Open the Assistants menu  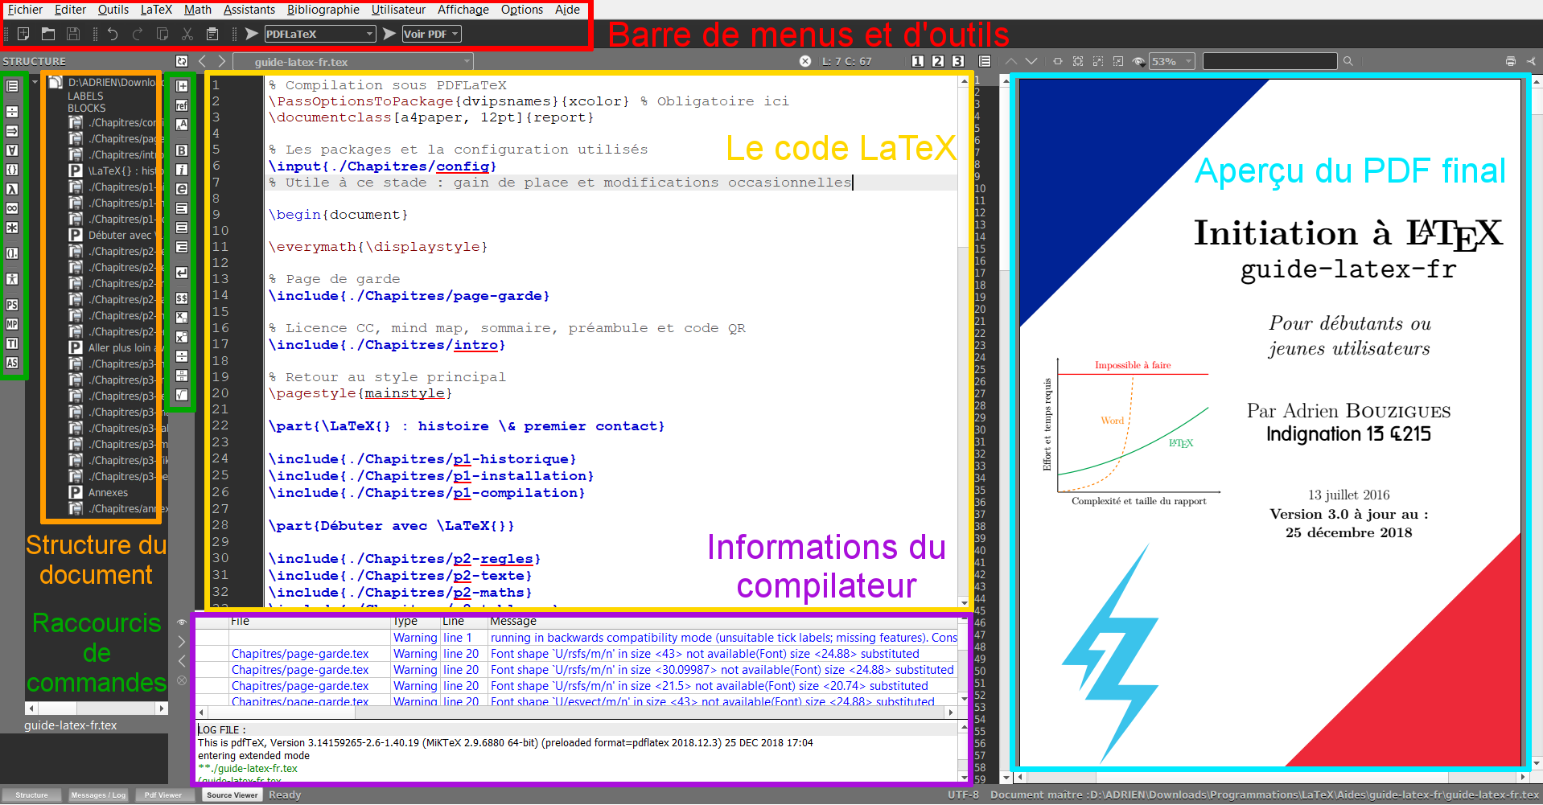(x=249, y=10)
